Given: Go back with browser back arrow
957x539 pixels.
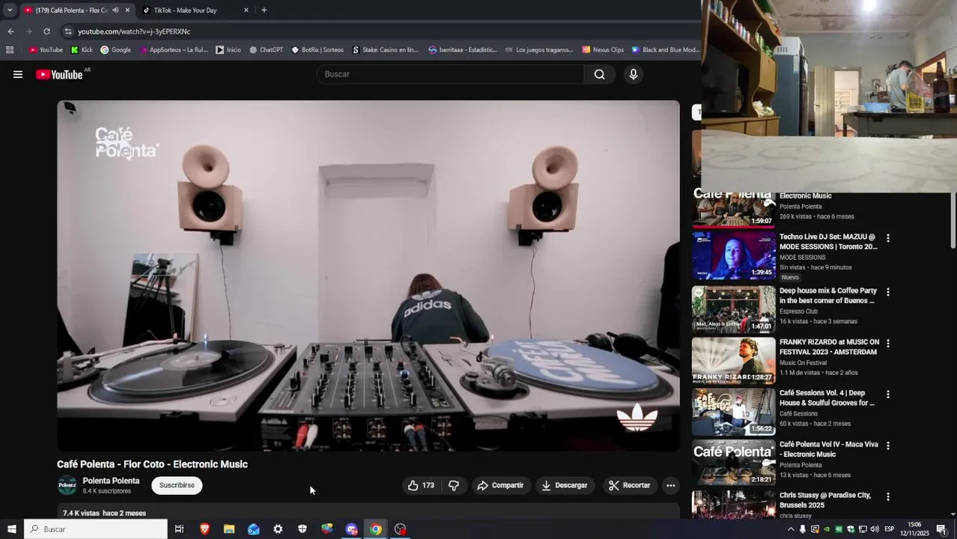Looking at the screenshot, I should [10, 31].
